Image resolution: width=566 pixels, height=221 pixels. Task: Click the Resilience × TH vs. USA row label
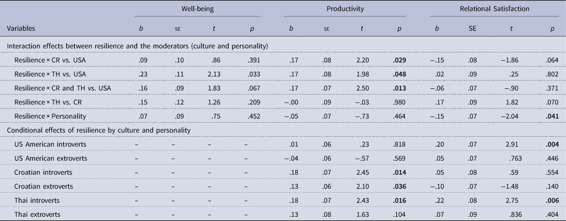point(49,73)
